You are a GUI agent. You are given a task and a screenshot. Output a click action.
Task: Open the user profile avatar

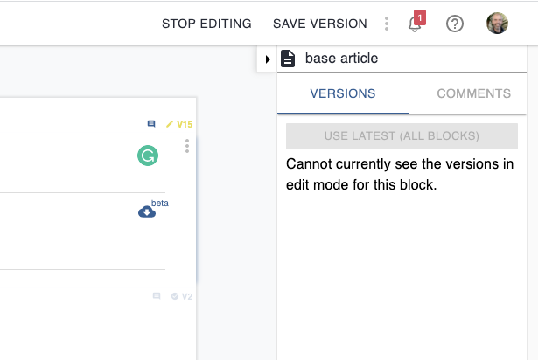(497, 24)
